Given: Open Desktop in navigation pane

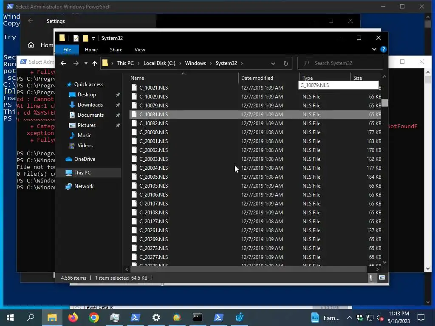Looking at the screenshot, I should point(87,95).
